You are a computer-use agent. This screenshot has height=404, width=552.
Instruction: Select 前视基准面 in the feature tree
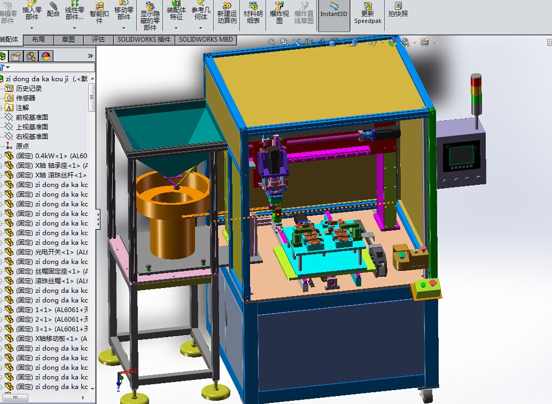32,117
